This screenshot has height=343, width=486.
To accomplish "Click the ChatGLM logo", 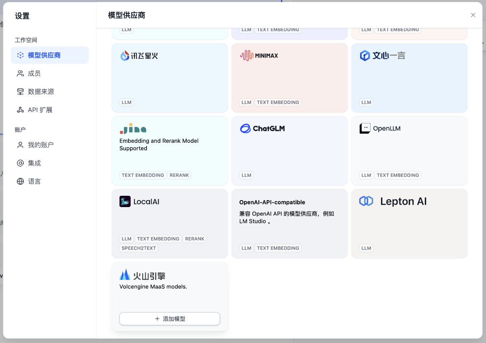I will [x=262, y=129].
